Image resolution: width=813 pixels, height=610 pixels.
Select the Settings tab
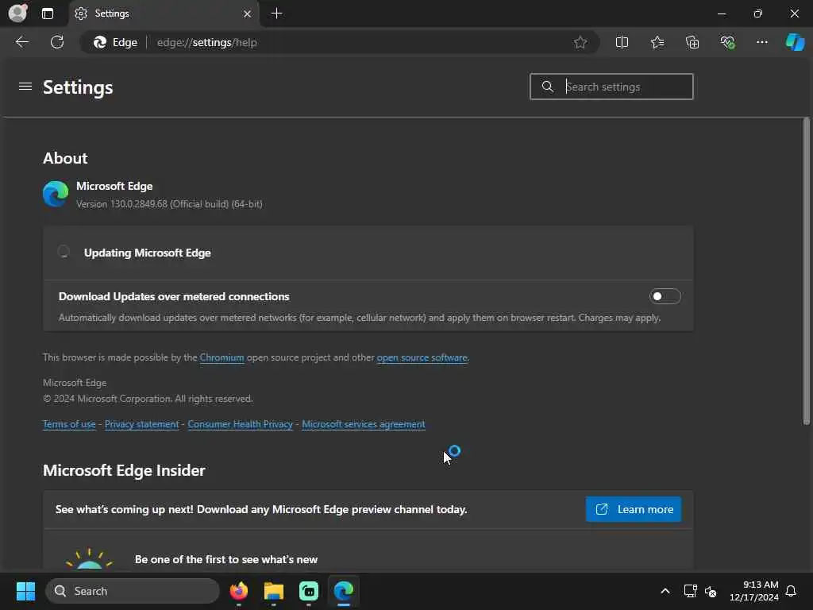(164, 14)
